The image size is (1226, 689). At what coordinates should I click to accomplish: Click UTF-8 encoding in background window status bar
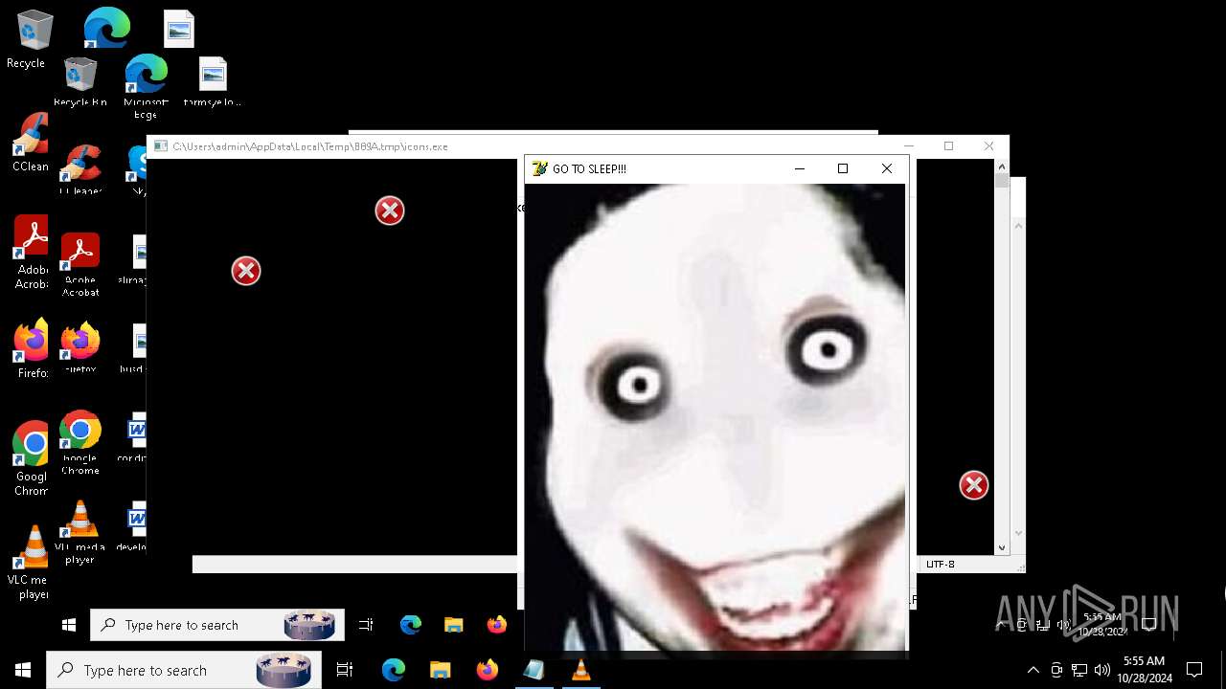(941, 565)
